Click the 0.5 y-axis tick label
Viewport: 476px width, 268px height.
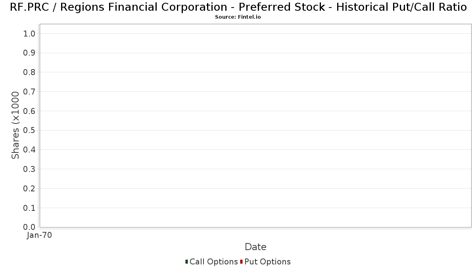coord(30,131)
